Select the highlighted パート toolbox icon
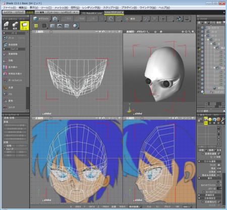Screen dimensions: 227x210 (24, 26)
